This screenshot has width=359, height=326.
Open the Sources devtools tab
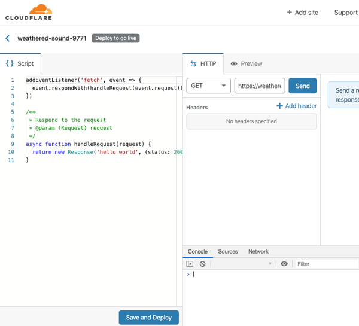click(227, 252)
